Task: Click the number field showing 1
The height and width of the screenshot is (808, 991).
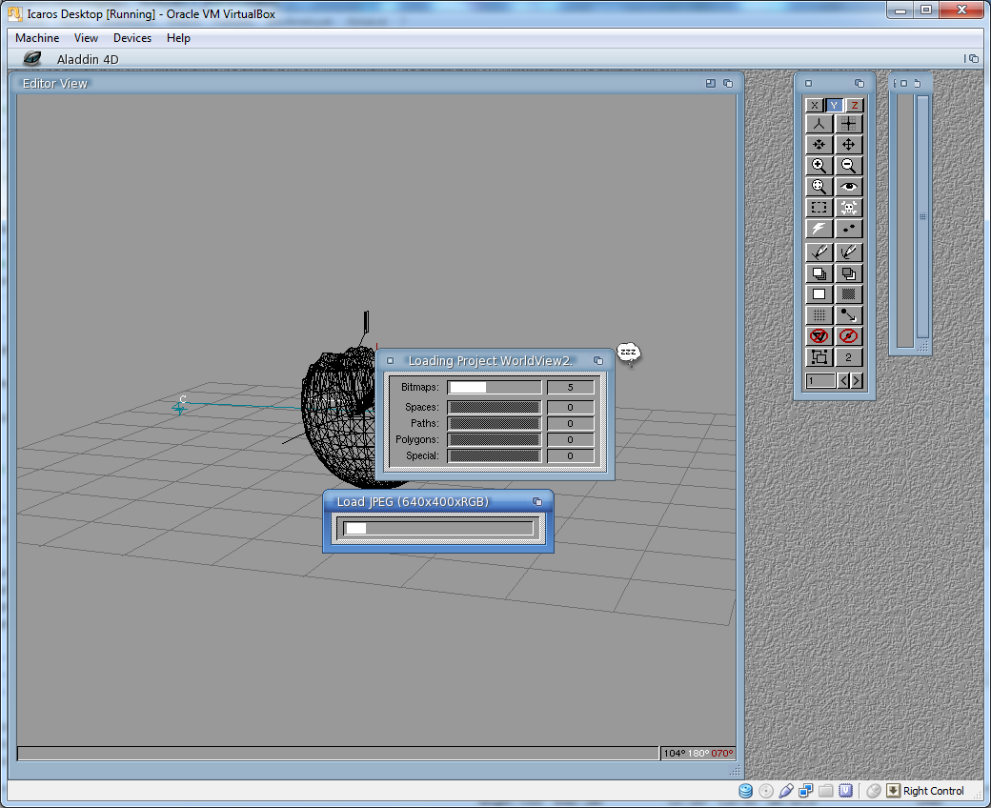Action: [x=819, y=381]
